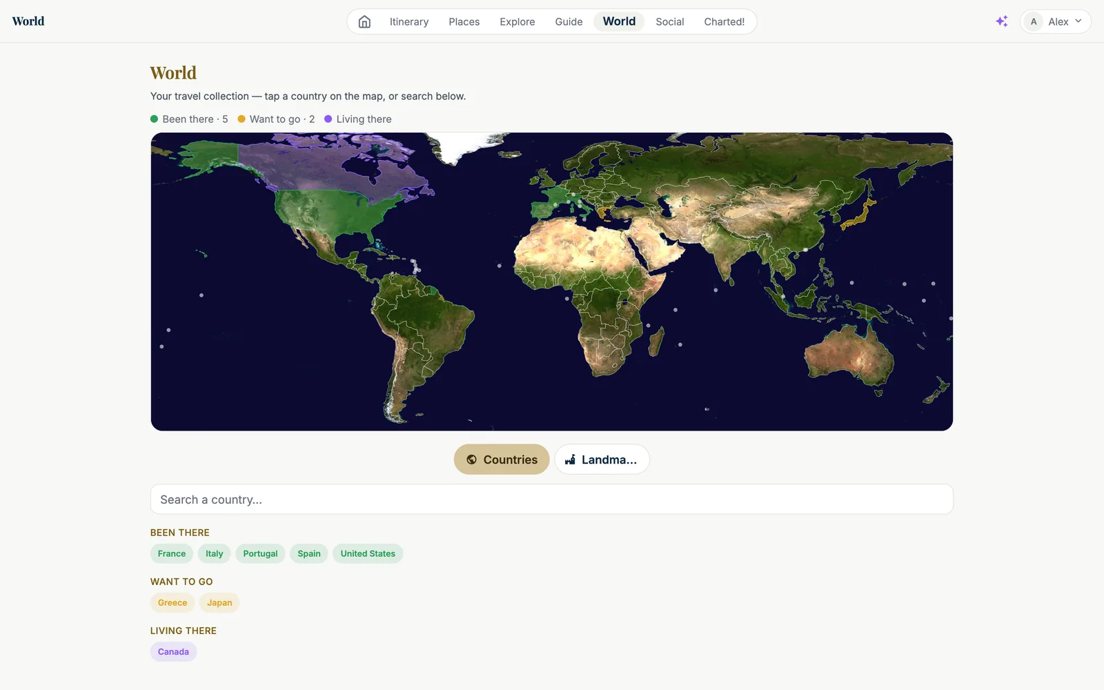
Task: Click the WANT TO GO section heading
Action: [181, 582]
